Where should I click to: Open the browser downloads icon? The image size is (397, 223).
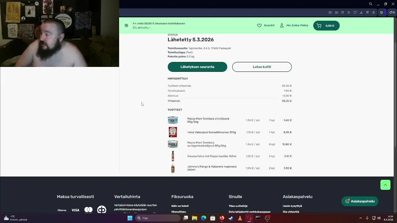(361, 12)
